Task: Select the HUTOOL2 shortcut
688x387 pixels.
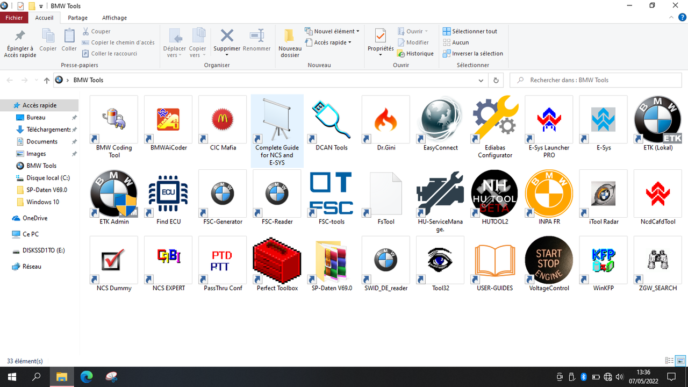Action: [x=495, y=197]
